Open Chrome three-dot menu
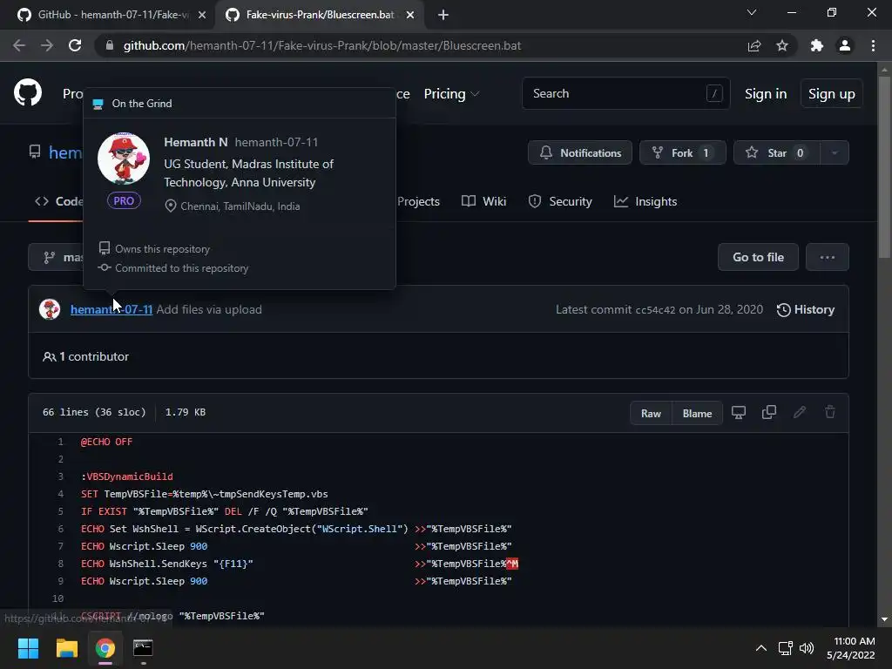Viewport: 892px width, 669px height. click(x=873, y=45)
